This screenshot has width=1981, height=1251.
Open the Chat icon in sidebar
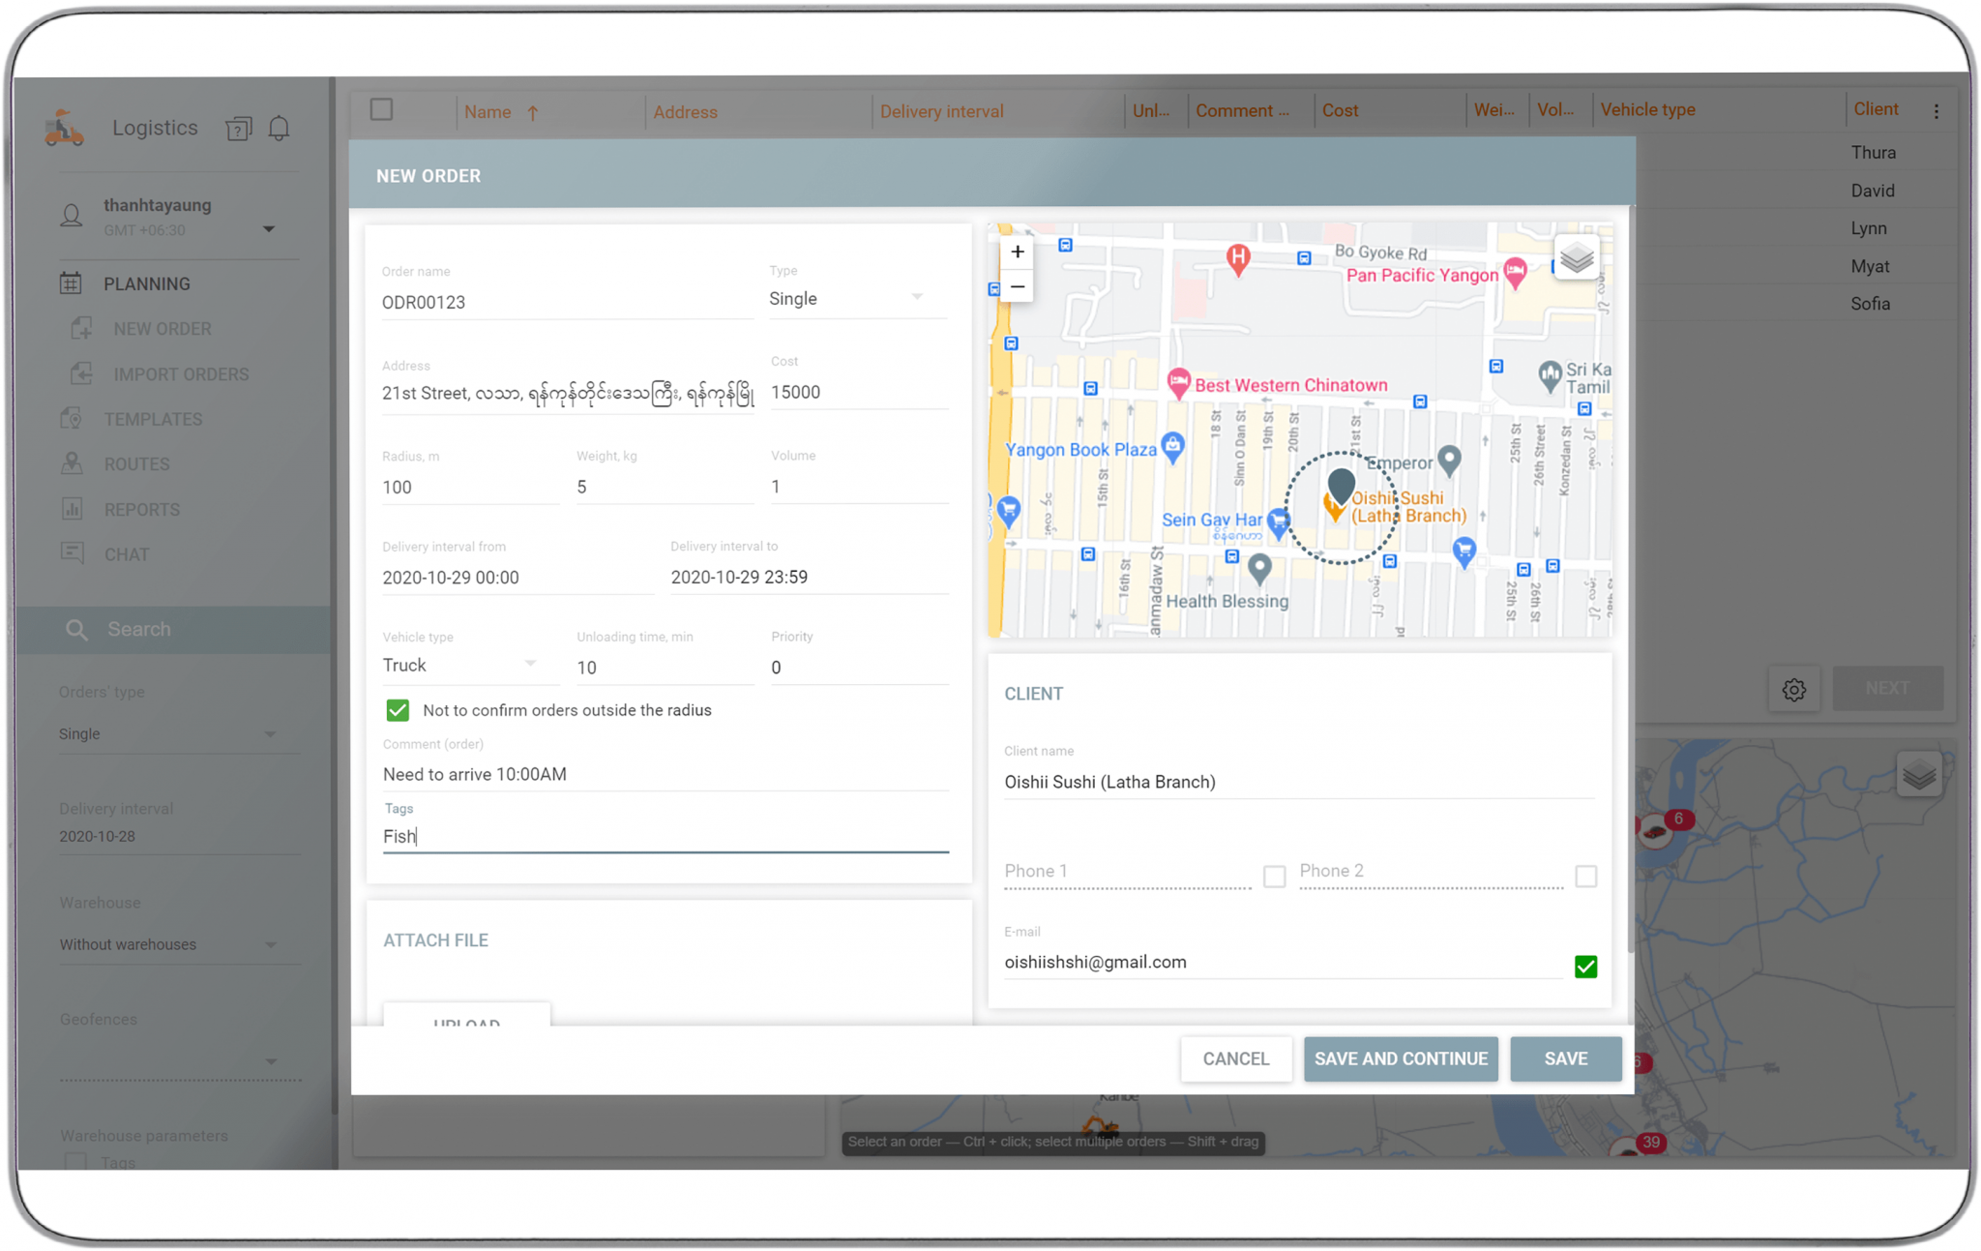pyautogui.click(x=72, y=552)
